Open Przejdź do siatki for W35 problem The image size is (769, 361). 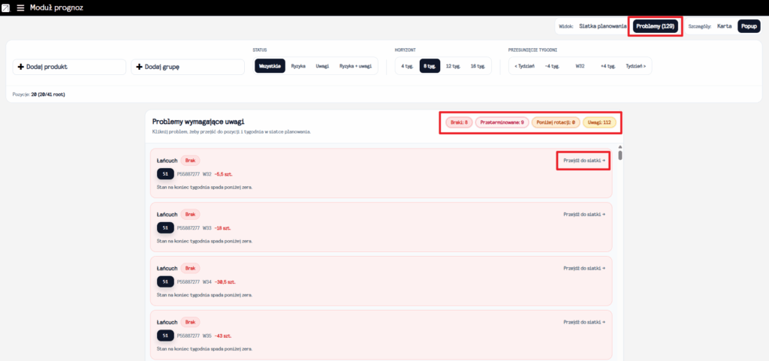point(584,322)
